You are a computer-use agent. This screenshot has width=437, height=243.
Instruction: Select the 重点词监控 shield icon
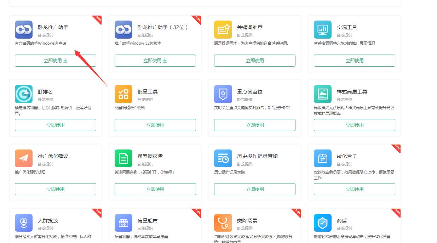point(223,94)
